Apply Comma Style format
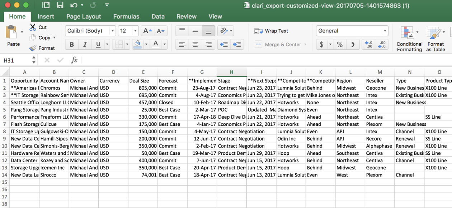This screenshot has width=452, height=208. click(x=353, y=45)
